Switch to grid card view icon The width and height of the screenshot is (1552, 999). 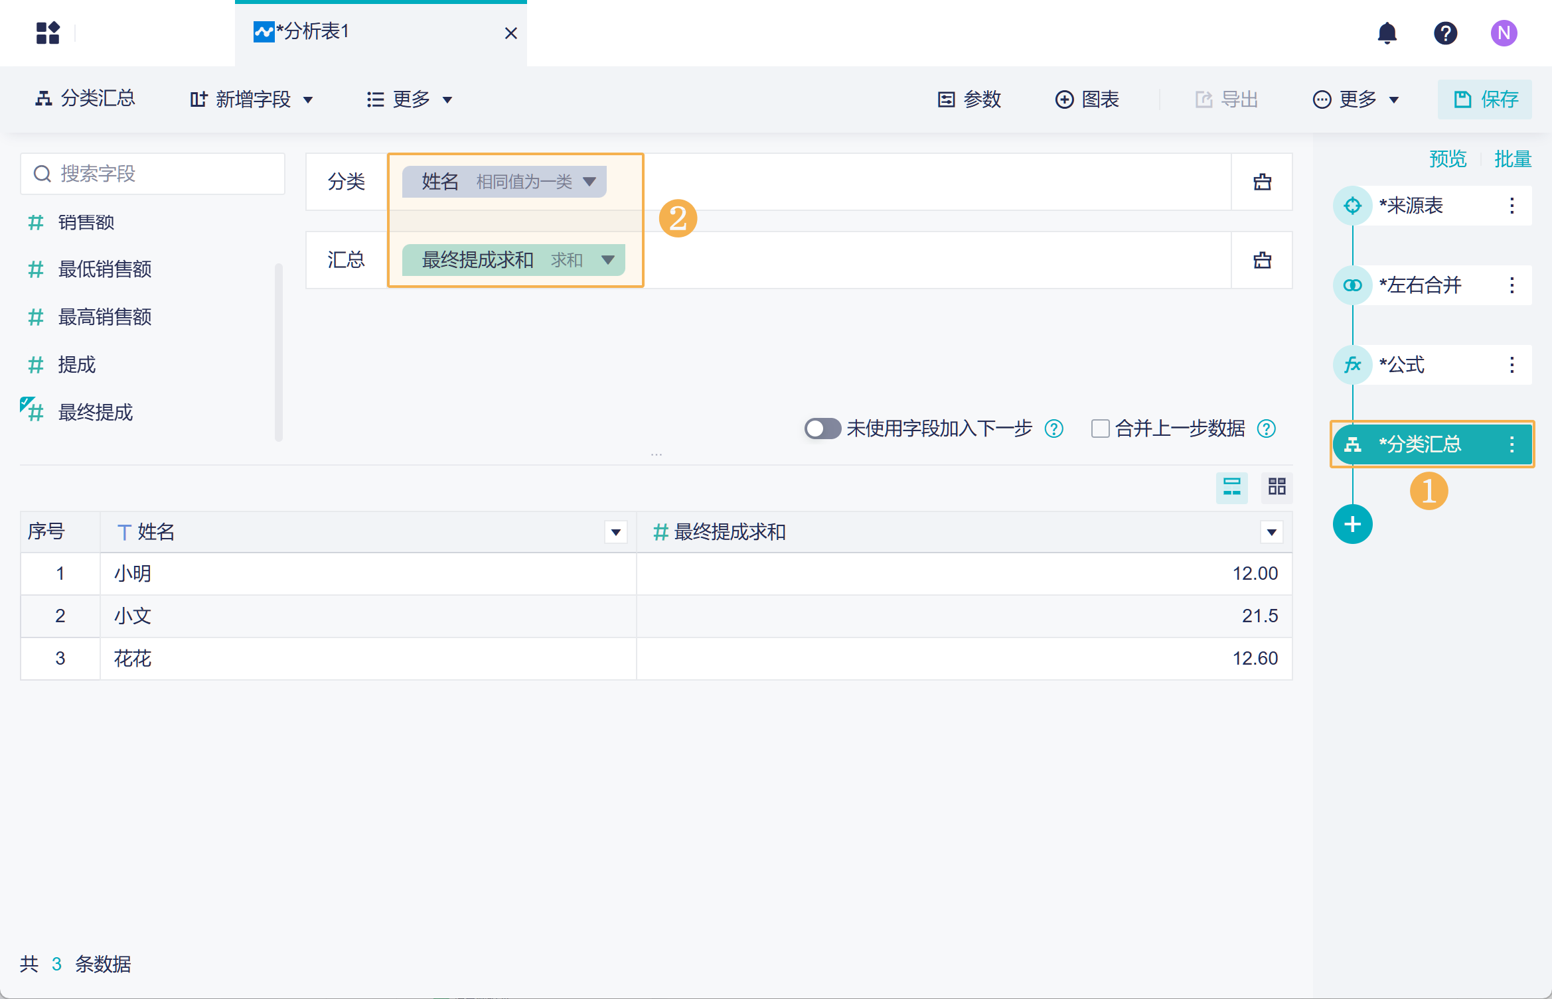tap(1277, 487)
